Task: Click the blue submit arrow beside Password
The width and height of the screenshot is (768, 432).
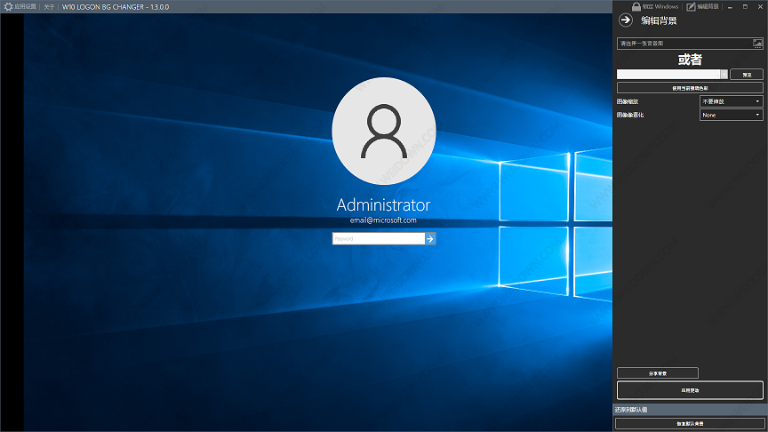Action: 430,238
